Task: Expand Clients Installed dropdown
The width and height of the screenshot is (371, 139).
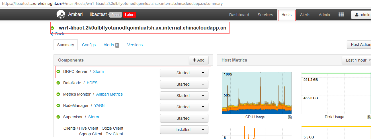Action: click(184, 130)
